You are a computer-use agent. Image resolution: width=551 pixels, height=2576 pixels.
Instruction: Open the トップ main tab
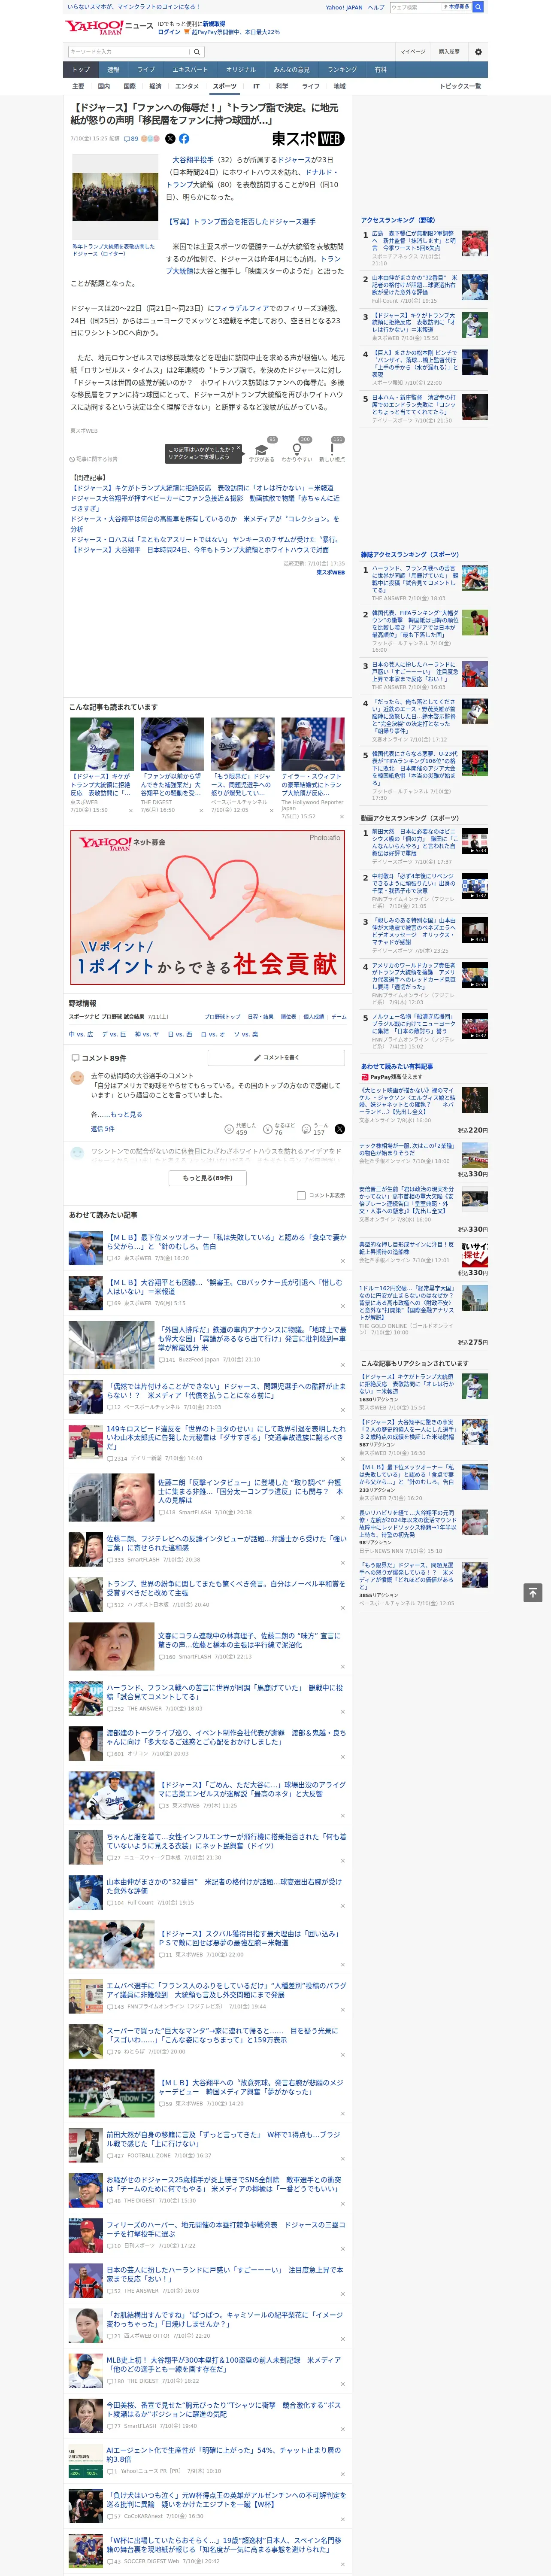[81, 69]
